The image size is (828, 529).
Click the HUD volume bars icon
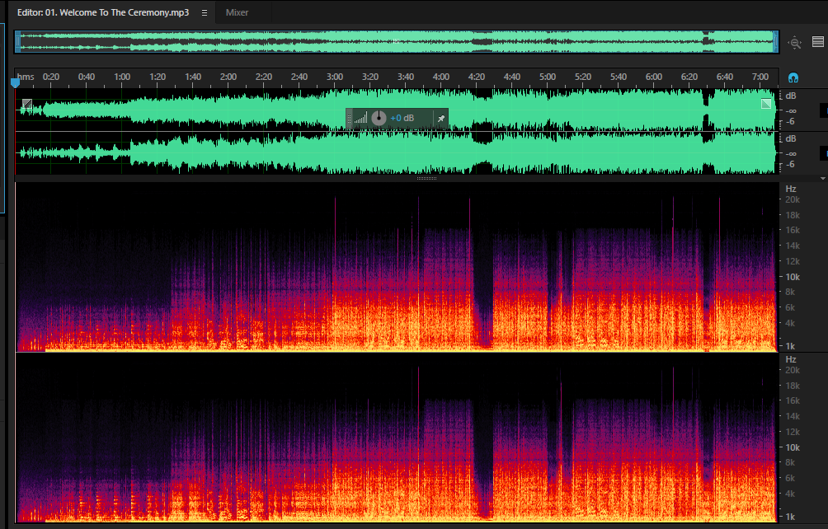click(360, 118)
